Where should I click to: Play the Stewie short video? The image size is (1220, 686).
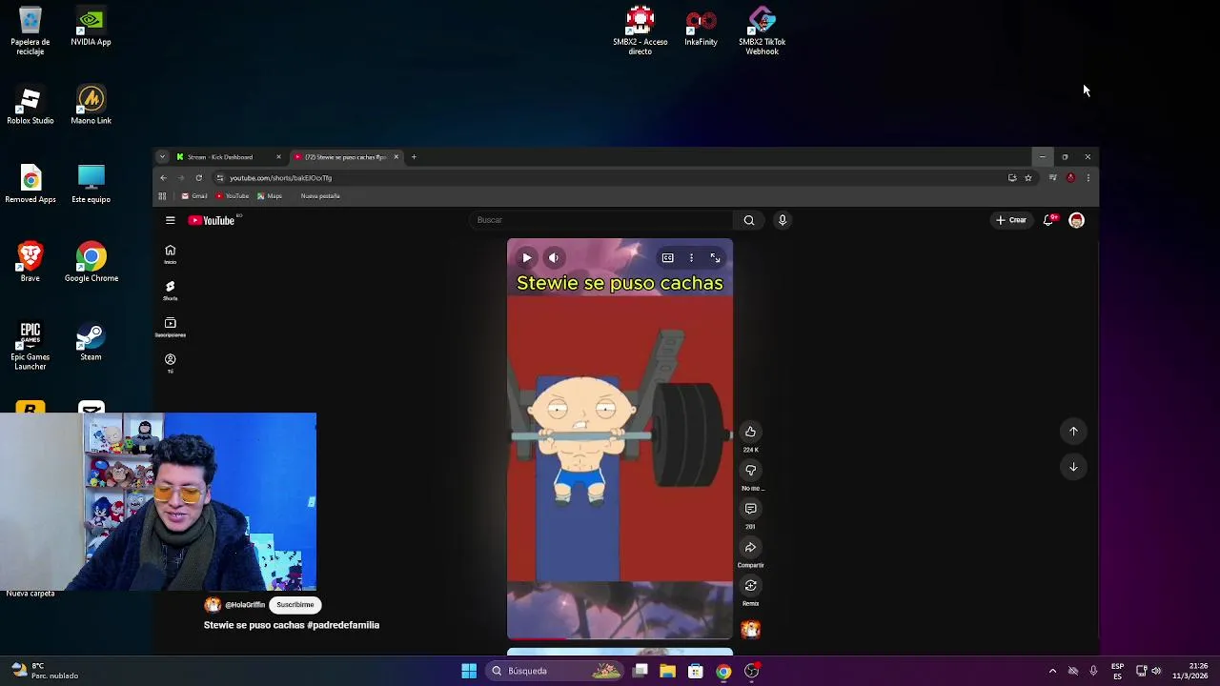pos(526,257)
